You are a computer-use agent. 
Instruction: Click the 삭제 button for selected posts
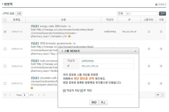pos(19,13)
